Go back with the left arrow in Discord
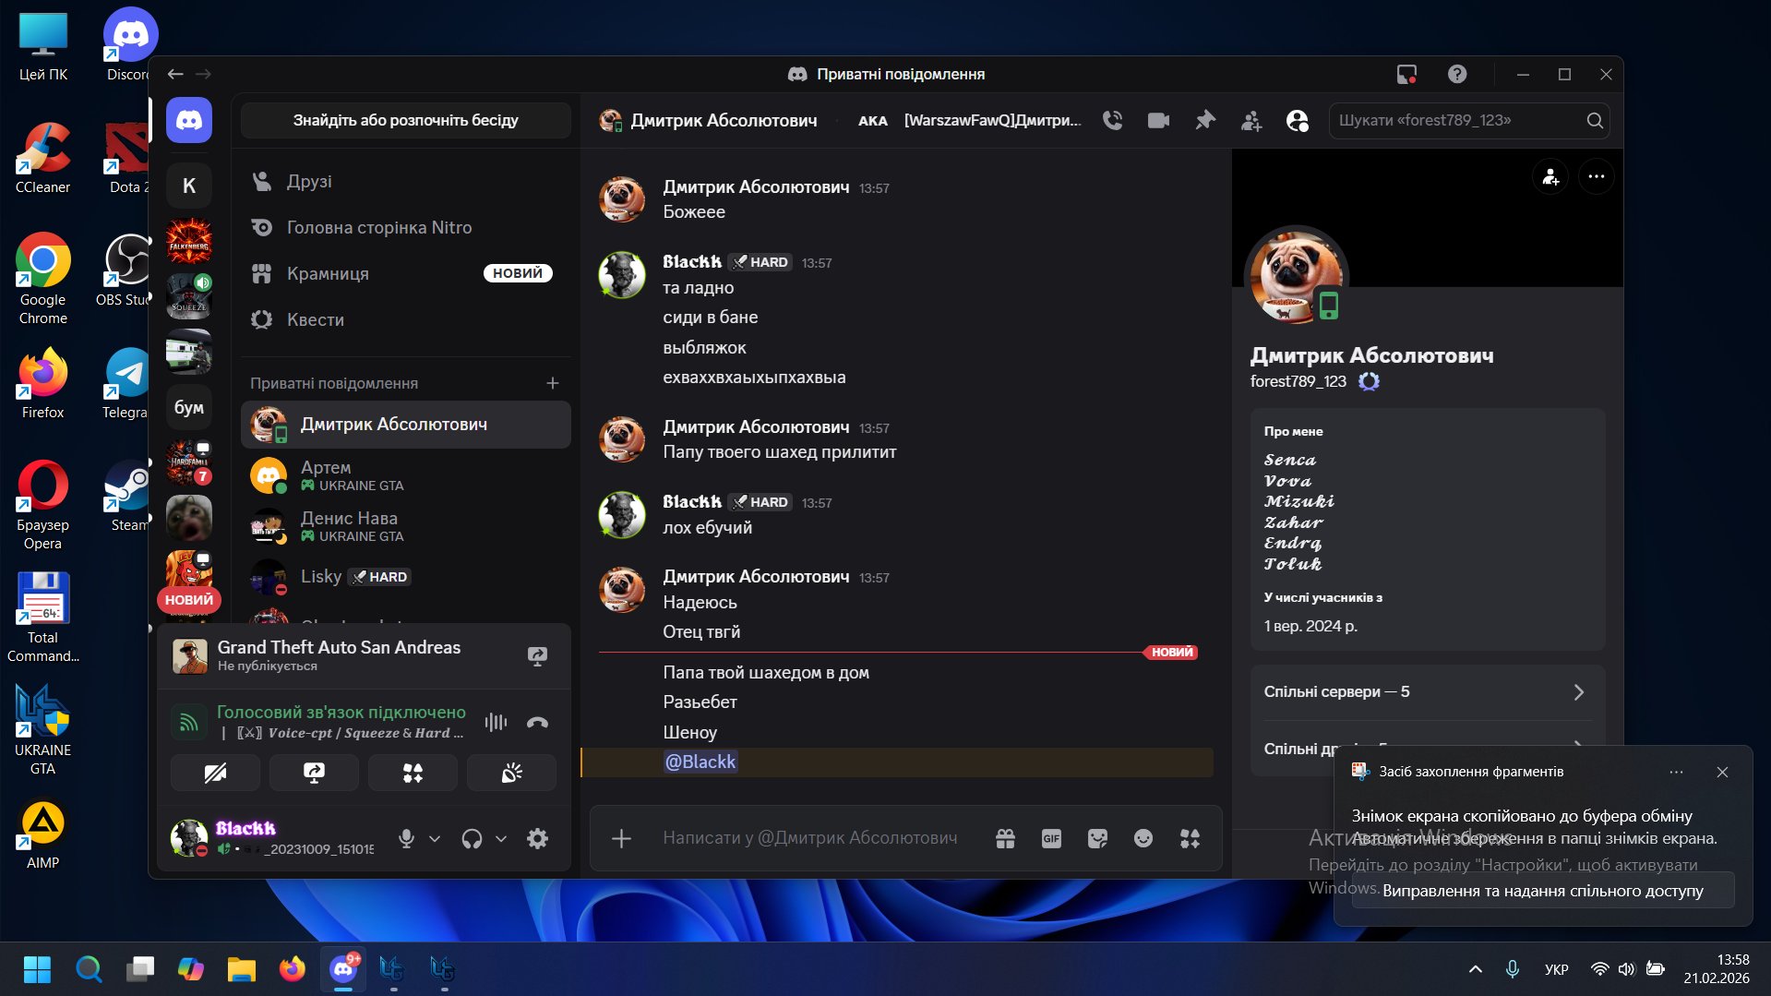The width and height of the screenshot is (1771, 996). 175,74
